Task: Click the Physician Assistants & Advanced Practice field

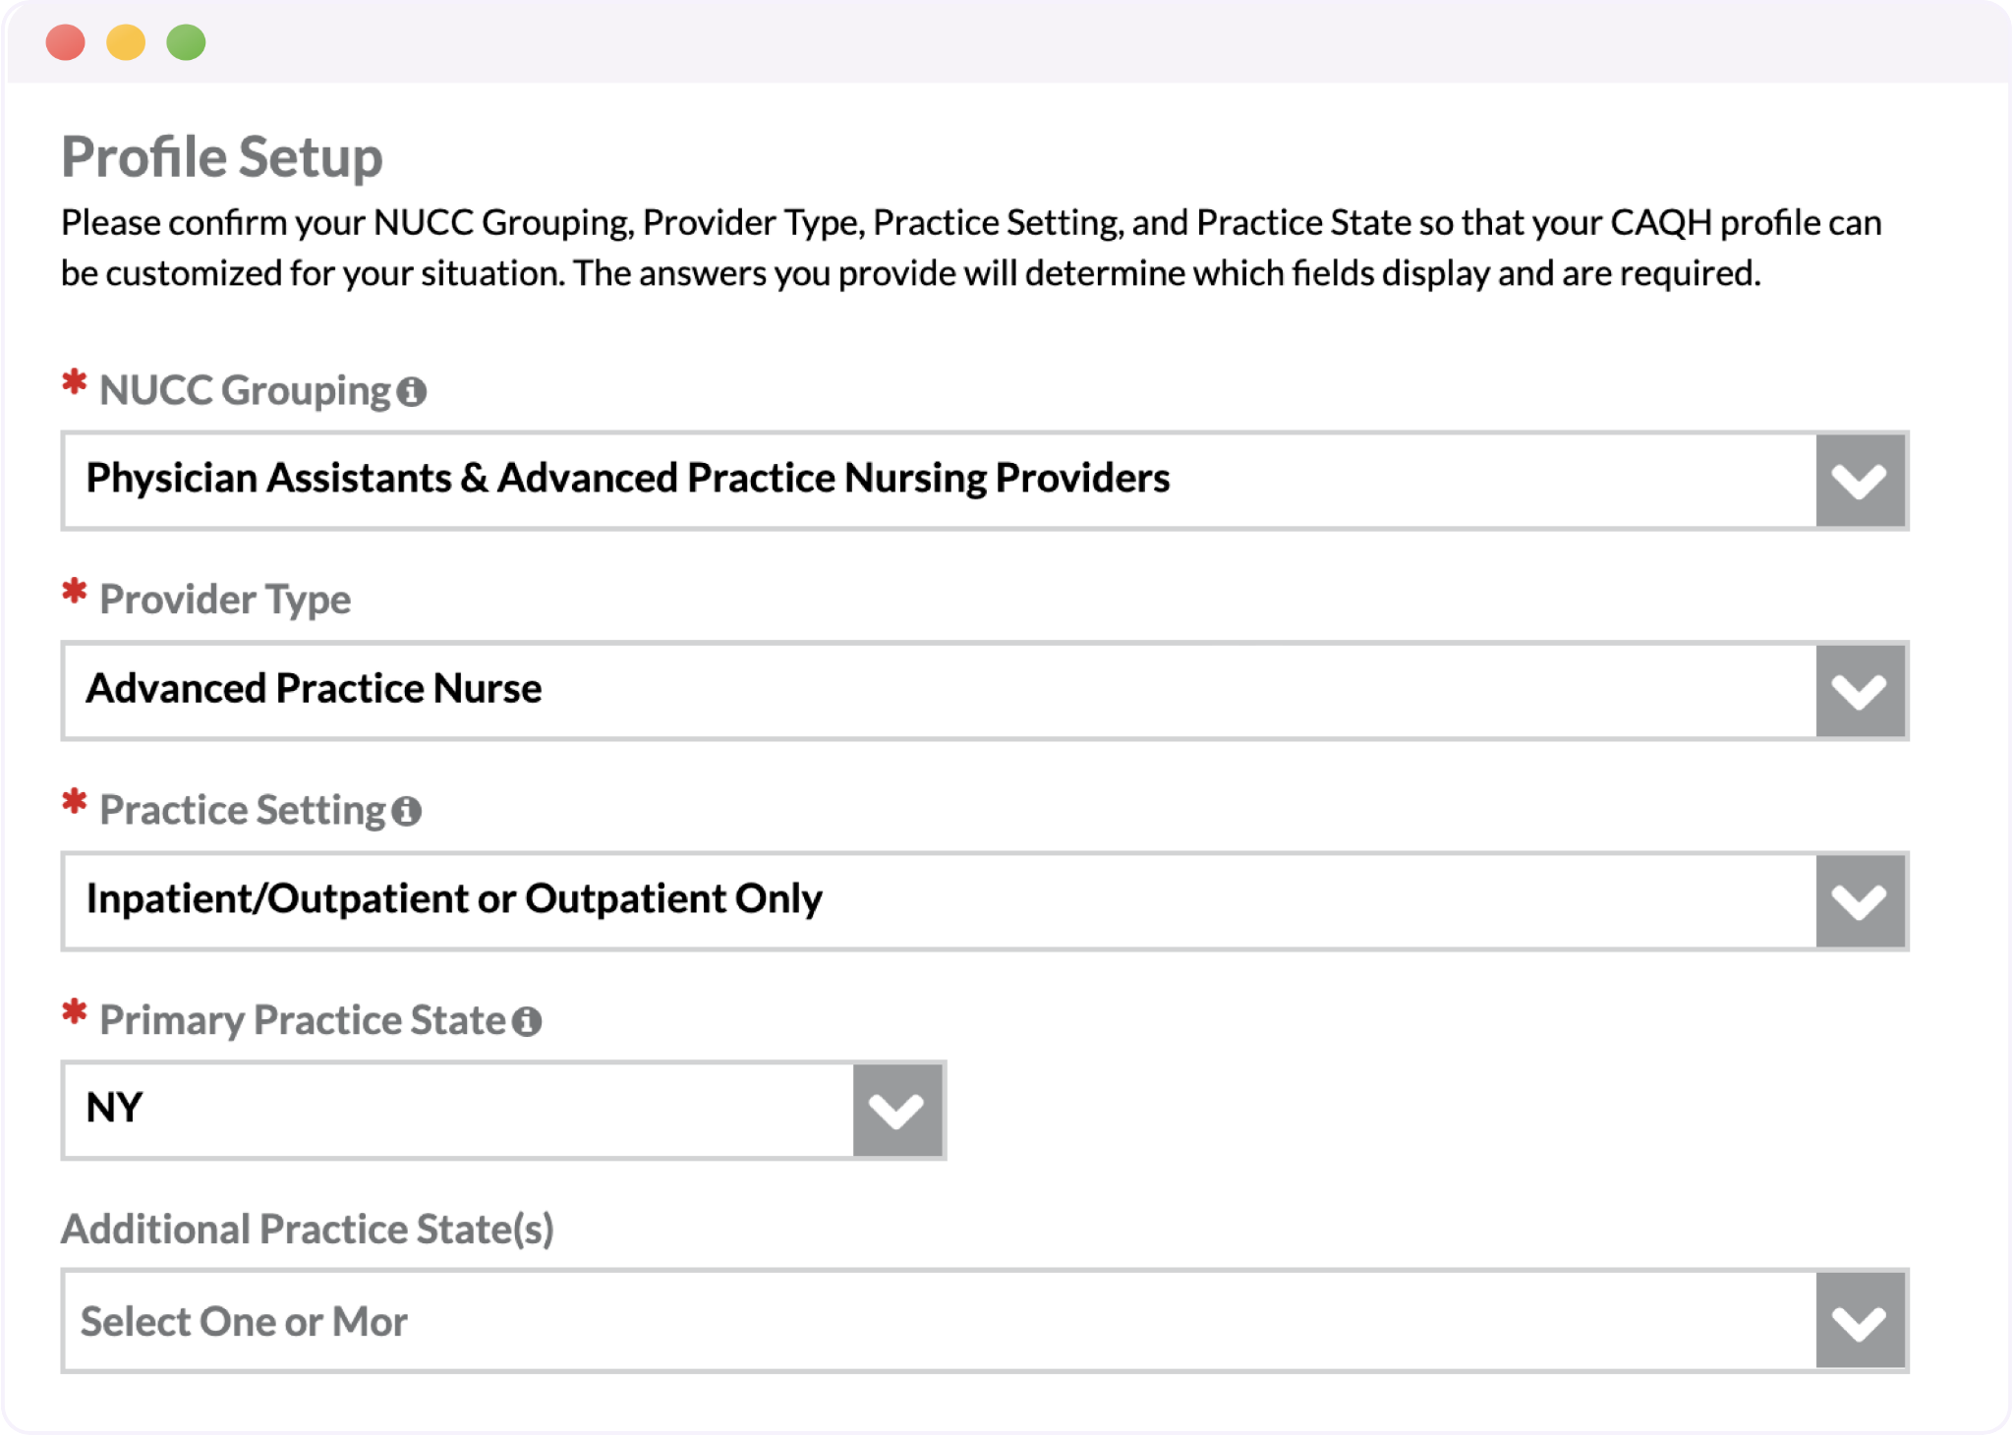Action: [x=985, y=481]
